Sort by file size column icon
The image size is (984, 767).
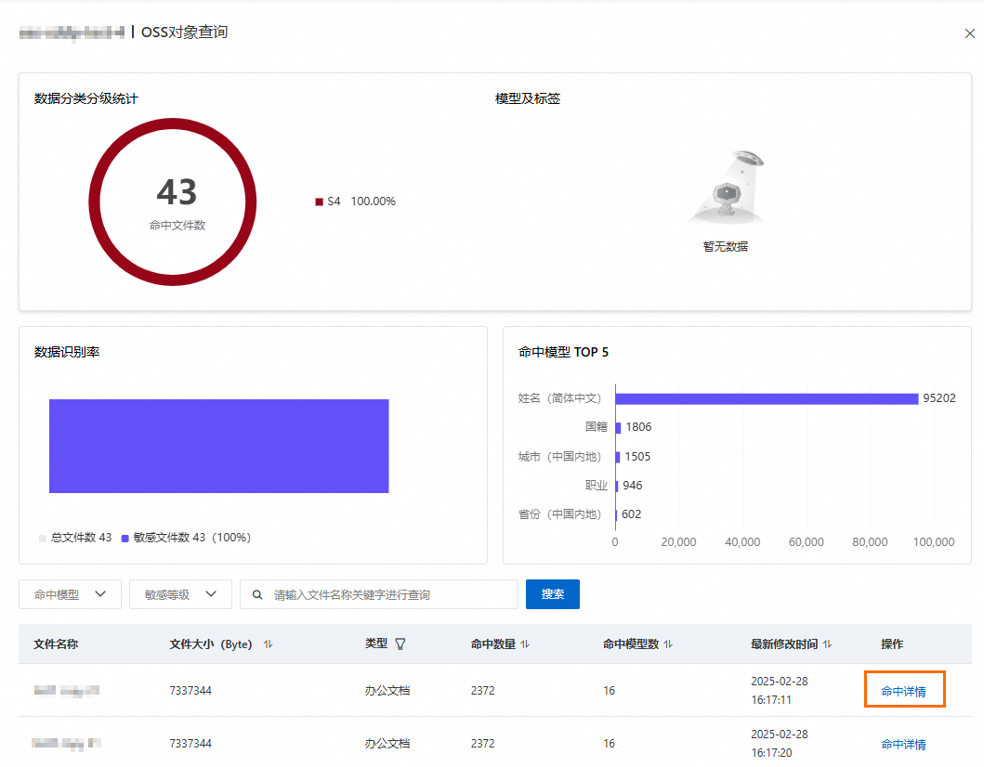[269, 644]
